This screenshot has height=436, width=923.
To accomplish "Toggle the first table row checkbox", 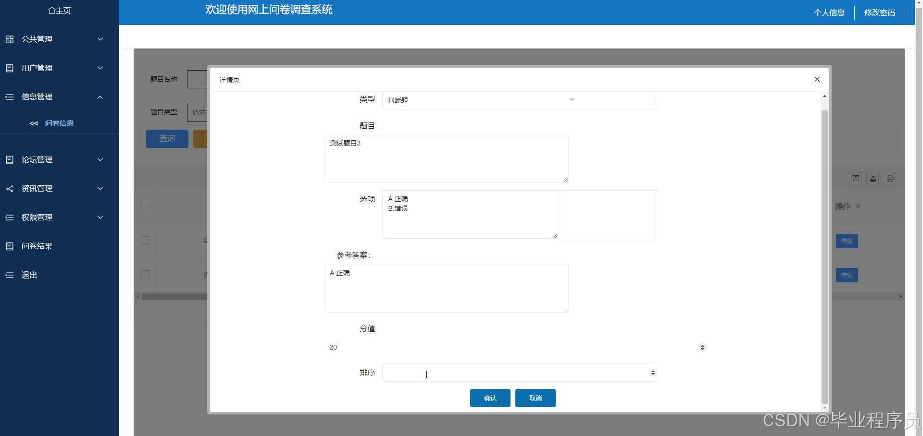I will click(x=146, y=241).
